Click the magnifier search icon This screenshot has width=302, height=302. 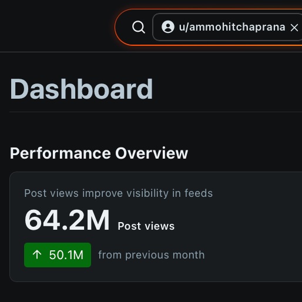click(x=139, y=27)
